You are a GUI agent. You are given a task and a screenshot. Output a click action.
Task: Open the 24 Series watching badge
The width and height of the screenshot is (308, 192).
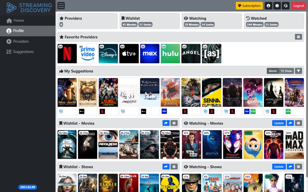pos(208,25)
